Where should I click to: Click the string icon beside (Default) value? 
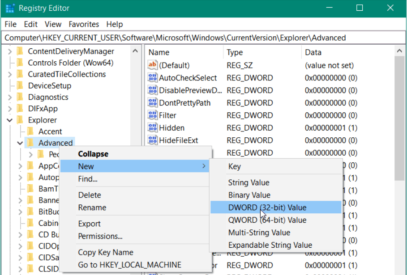pyautogui.click(x=153, y=65)
